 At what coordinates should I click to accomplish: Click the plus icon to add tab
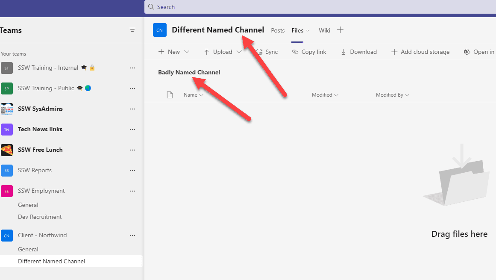340,30
